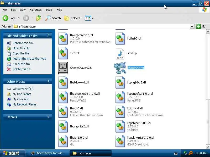
Task: Open the View menu
Action: click(x=23, y=10)
